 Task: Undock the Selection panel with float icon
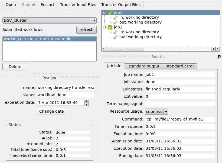click(x=218, y=57)
